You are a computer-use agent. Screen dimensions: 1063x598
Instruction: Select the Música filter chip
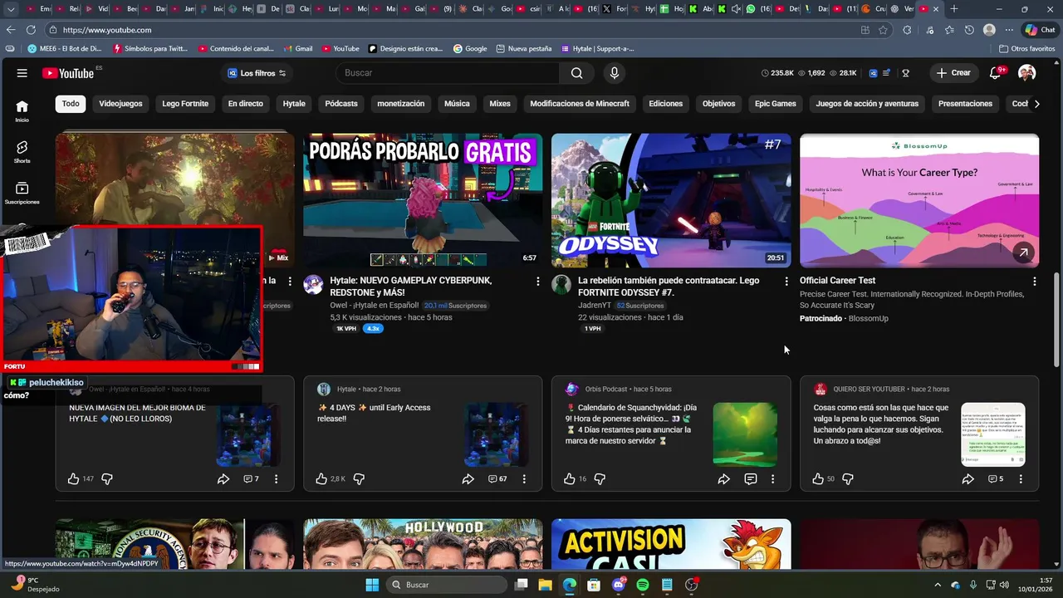(x=457, y=104)
